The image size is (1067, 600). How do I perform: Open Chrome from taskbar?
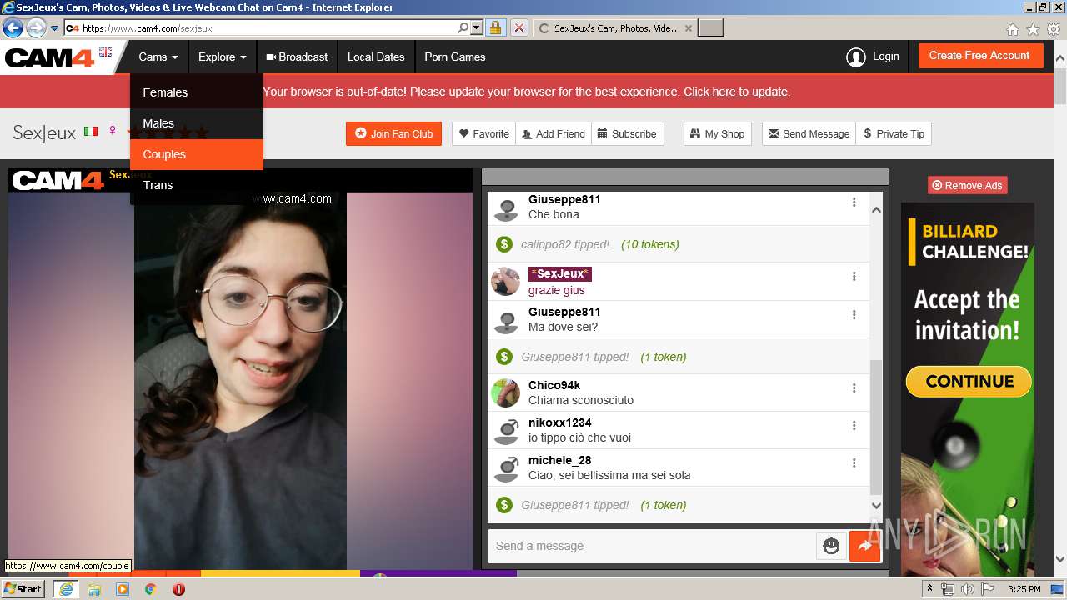pyautogui.click(x=150, y=589)
